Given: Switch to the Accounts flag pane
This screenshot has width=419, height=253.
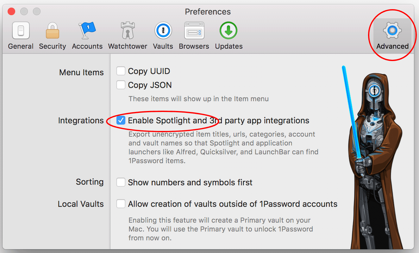Looking at the screenshot, I should pyautogui.click(x=87, y=36).
